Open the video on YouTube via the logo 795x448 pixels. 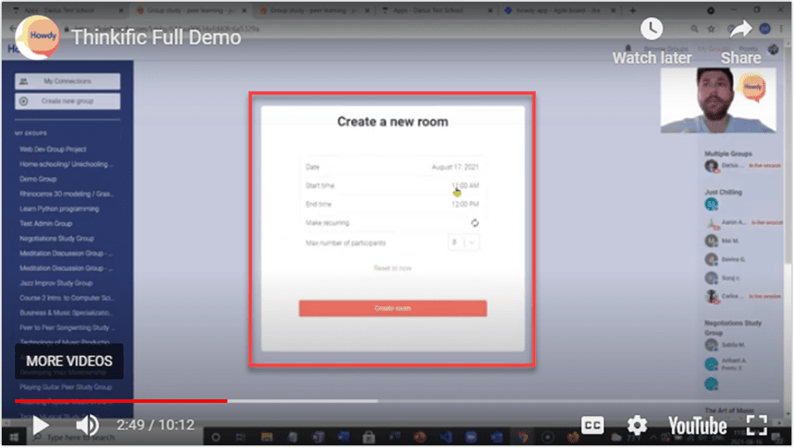697,426
